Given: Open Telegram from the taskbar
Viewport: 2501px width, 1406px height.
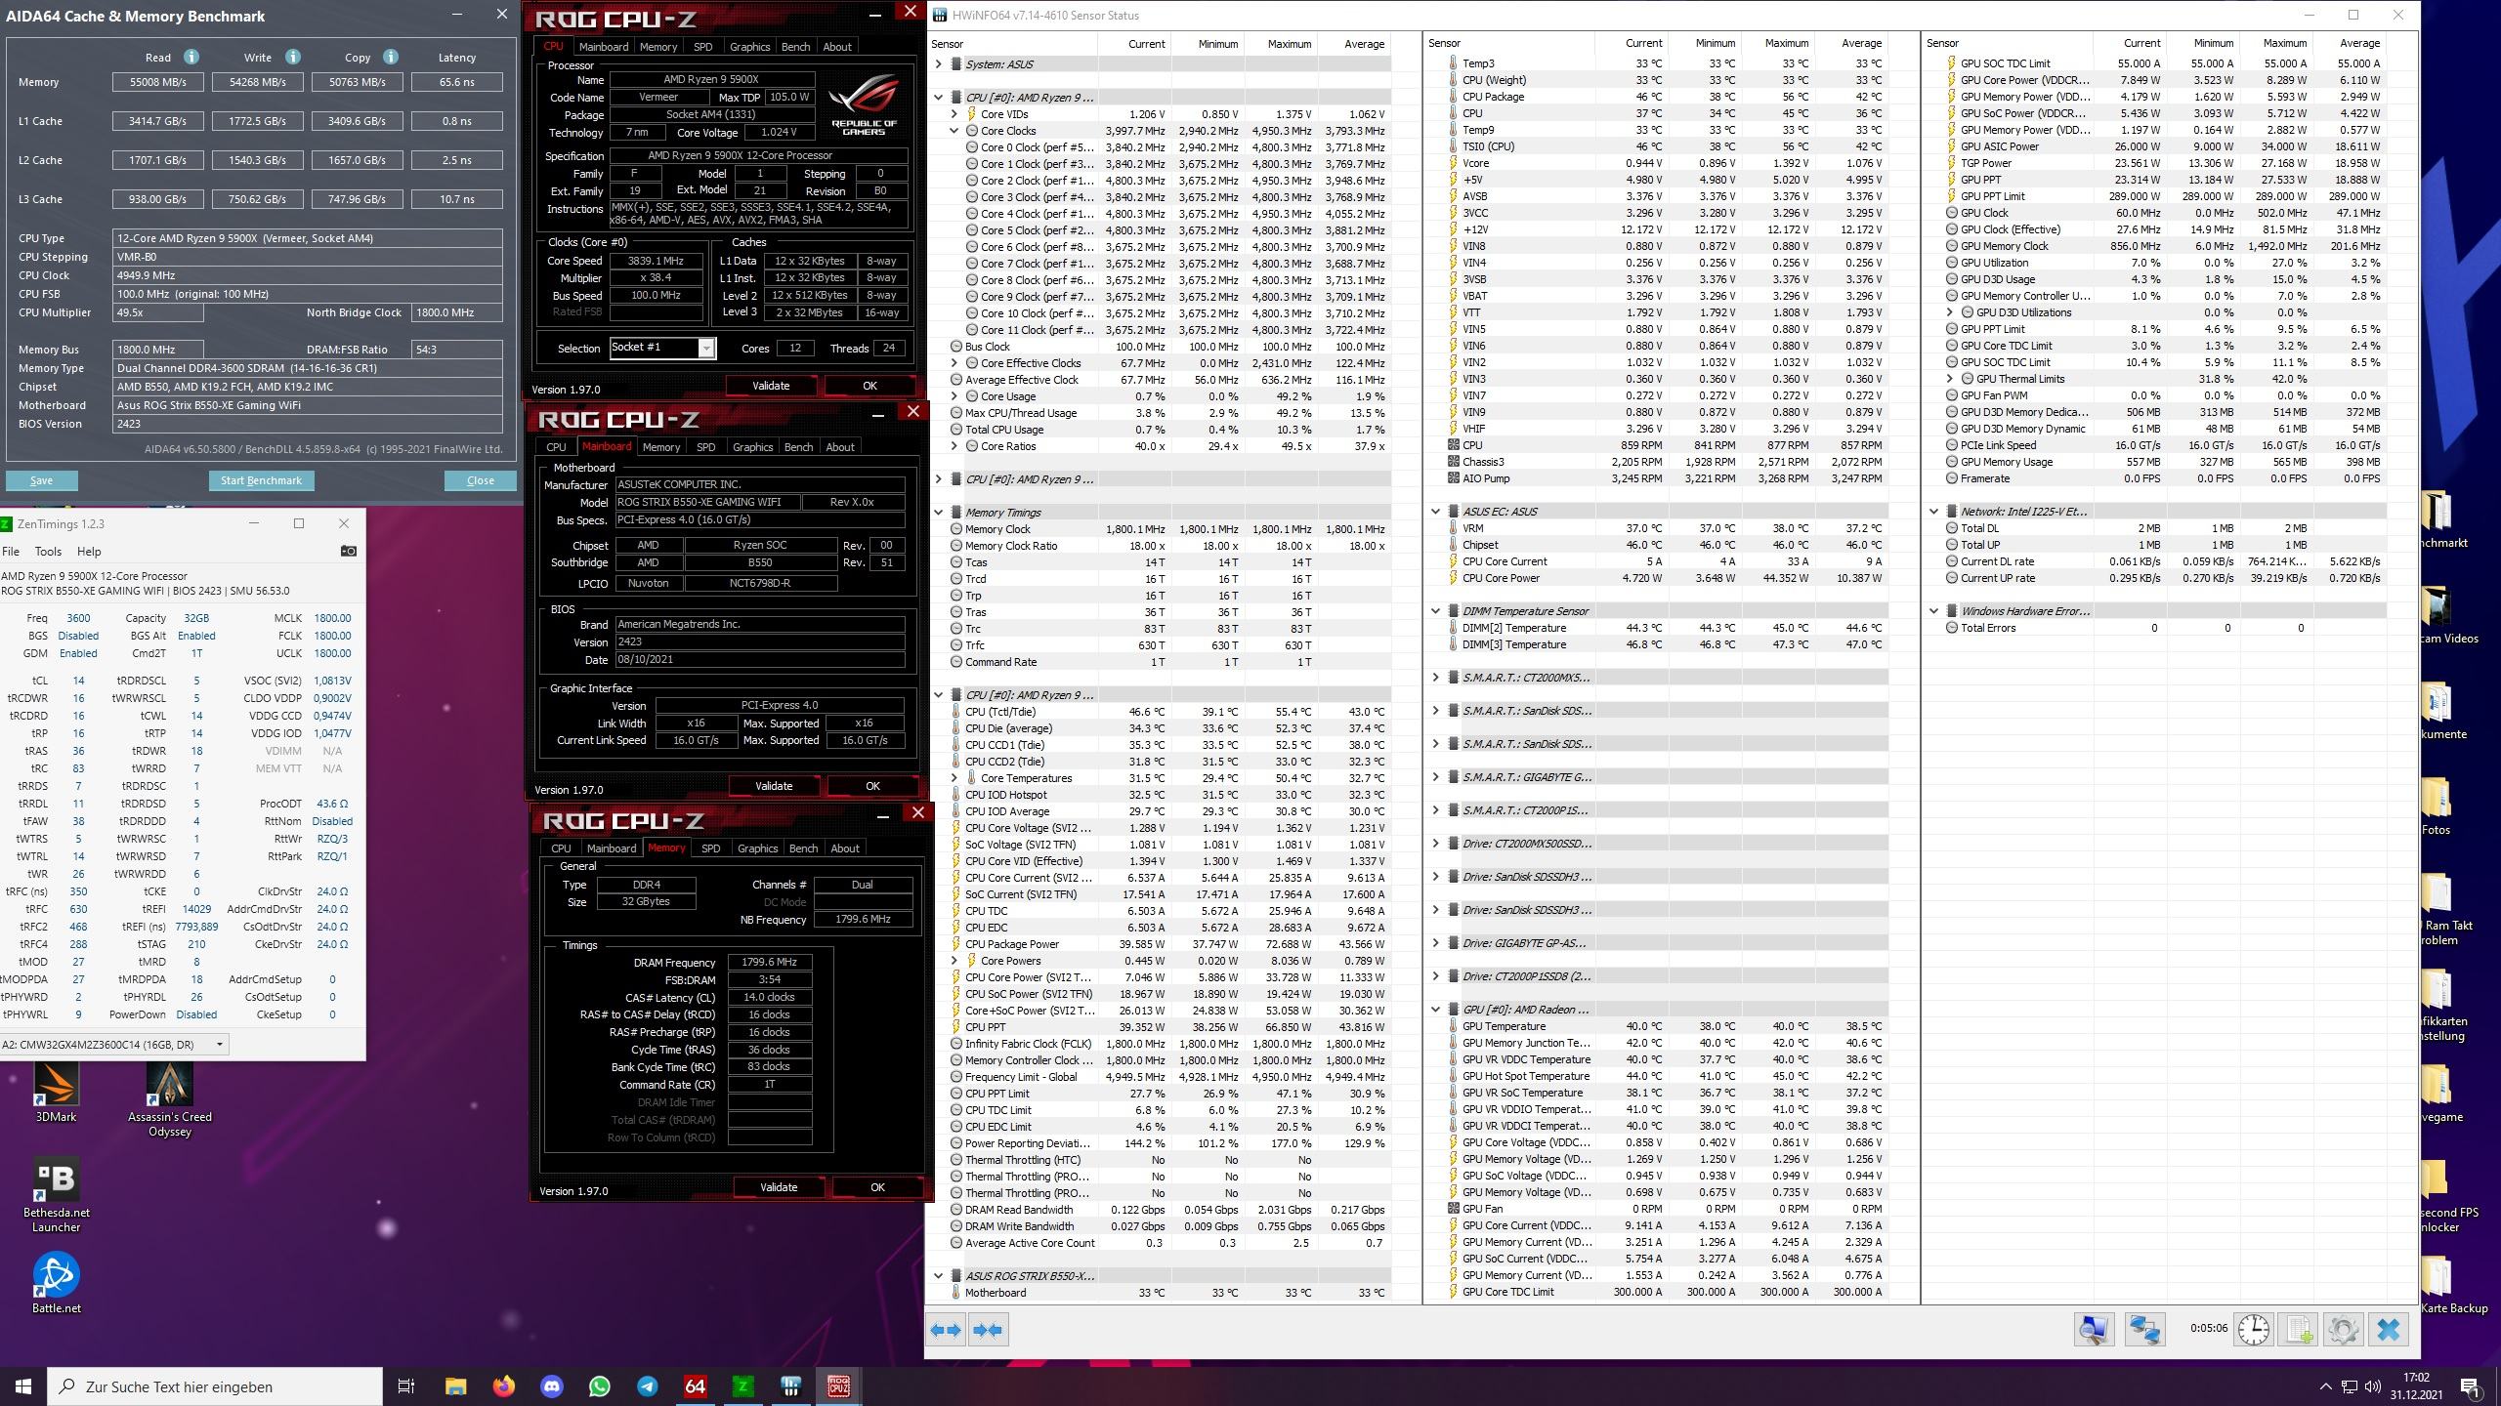Looking at the screenshot, I should (x=647, y=1386).
